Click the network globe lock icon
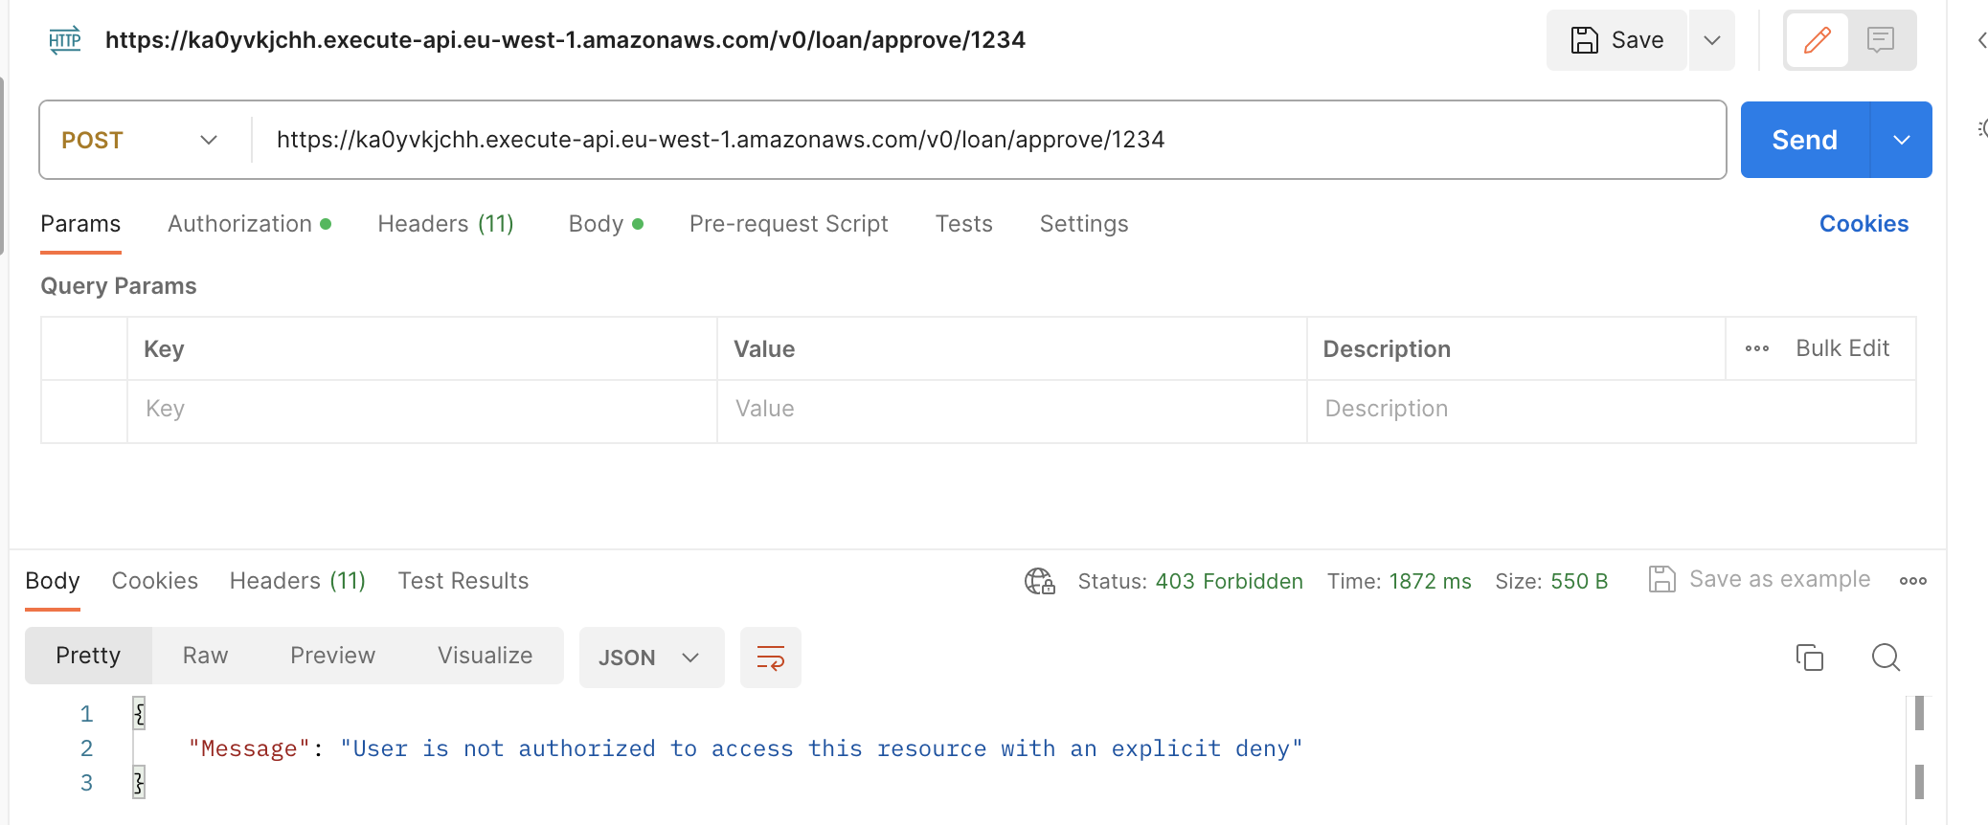The image size is (1988, 825). click(1039, 581)
